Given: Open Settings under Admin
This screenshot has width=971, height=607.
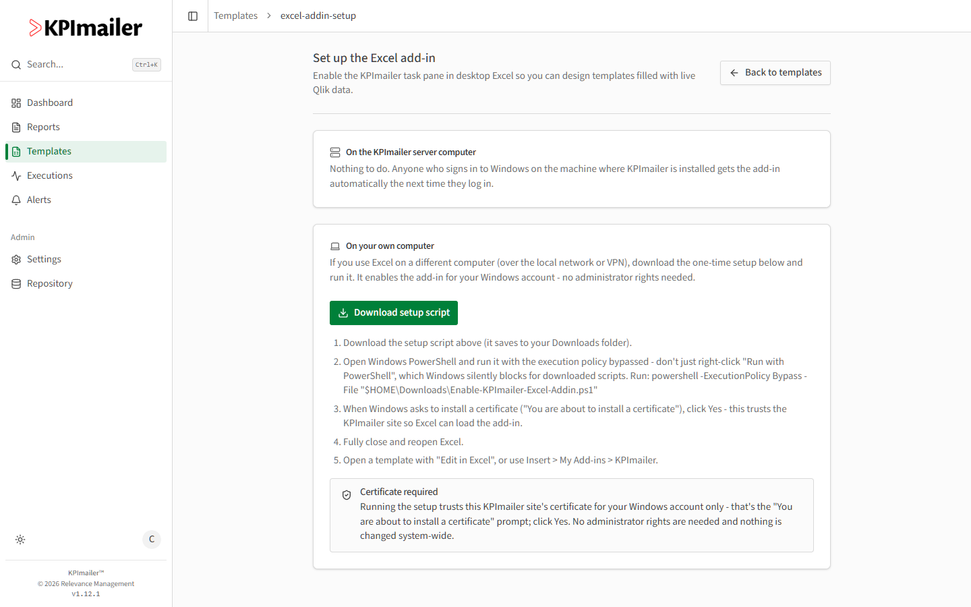Looking at the screenshot, I should [86, 260].
